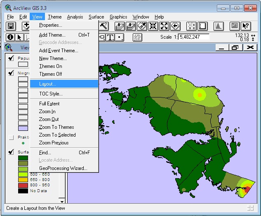Click the Zoom Out outward arrows icon

click(164, 26)
